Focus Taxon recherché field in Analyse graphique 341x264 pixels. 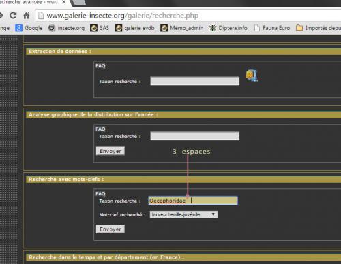point(195,136)
